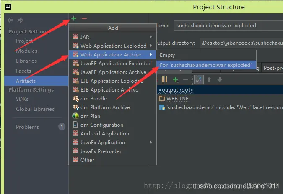Click the Android Application gift icon
Viewport: 283px width, 194px height.
point(75,133)
